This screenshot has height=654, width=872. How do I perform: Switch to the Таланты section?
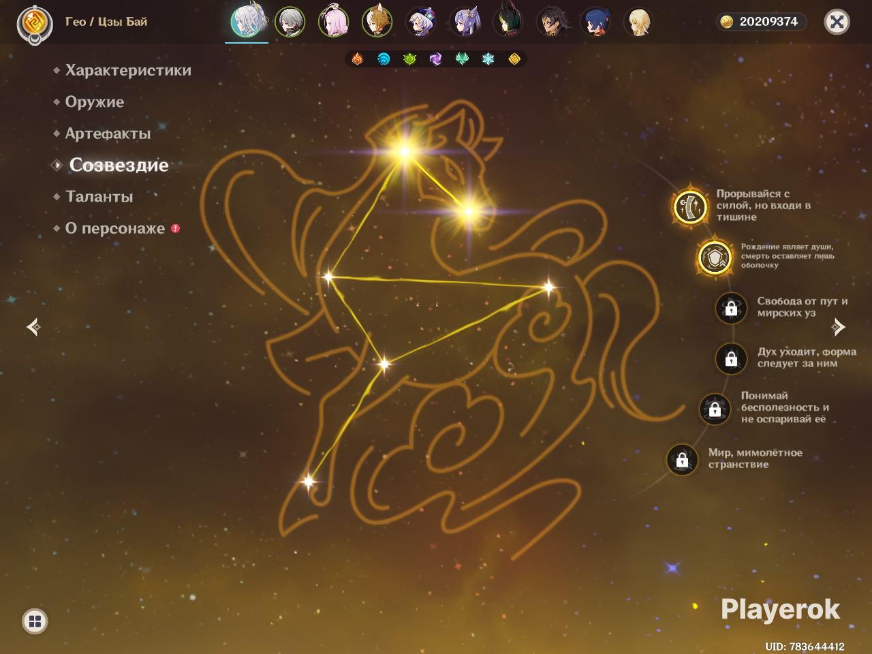(x=99, y=197)
